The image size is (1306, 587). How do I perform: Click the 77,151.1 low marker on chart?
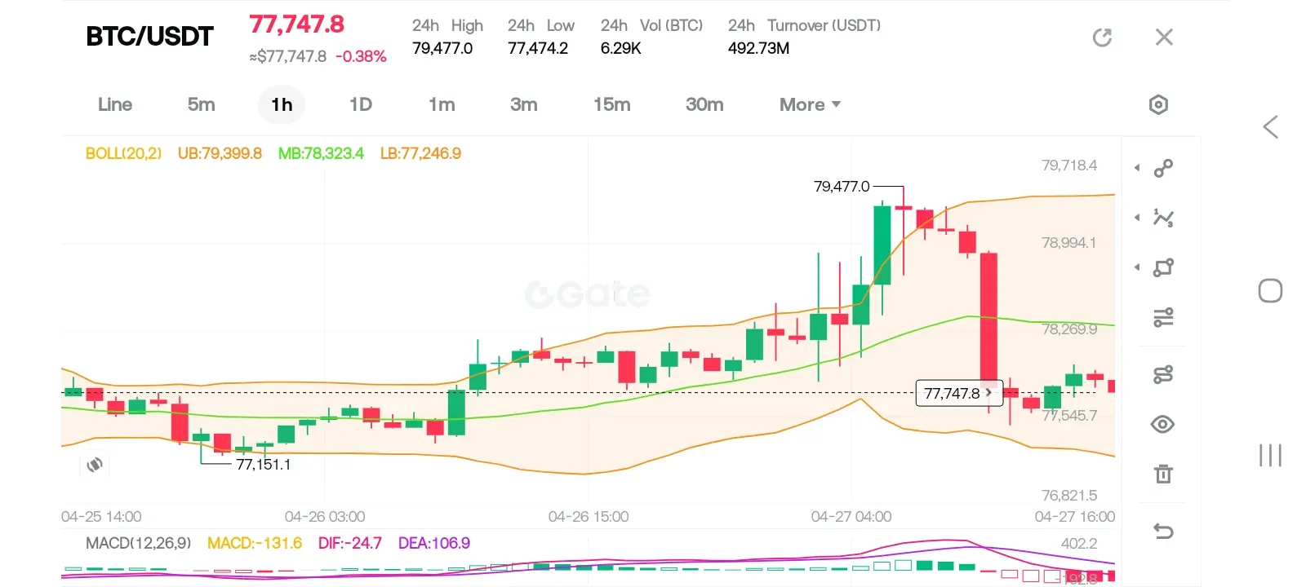click(264, 465)
